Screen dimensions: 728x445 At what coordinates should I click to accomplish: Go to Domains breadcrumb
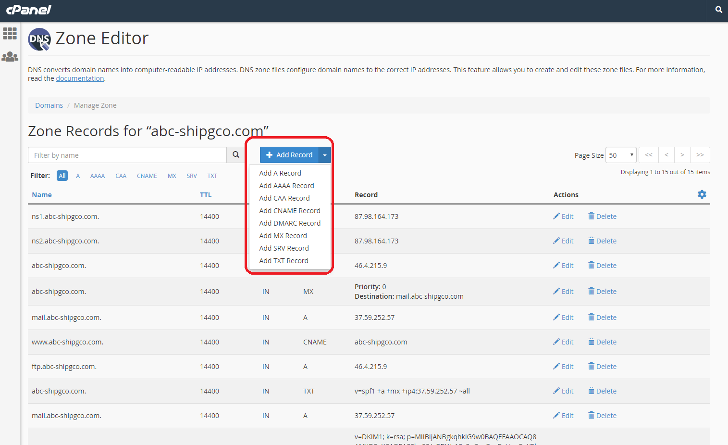49,105
